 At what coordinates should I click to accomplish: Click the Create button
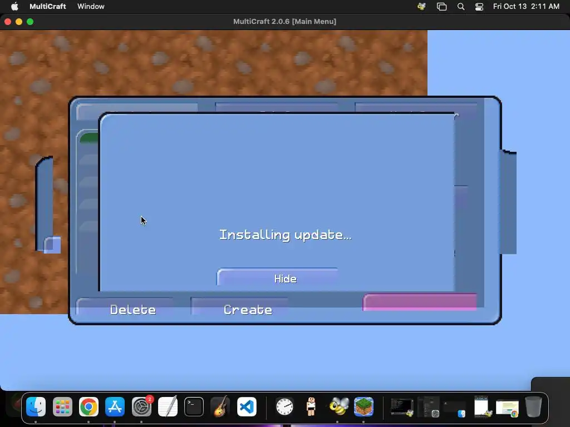(x=248, y=309)
